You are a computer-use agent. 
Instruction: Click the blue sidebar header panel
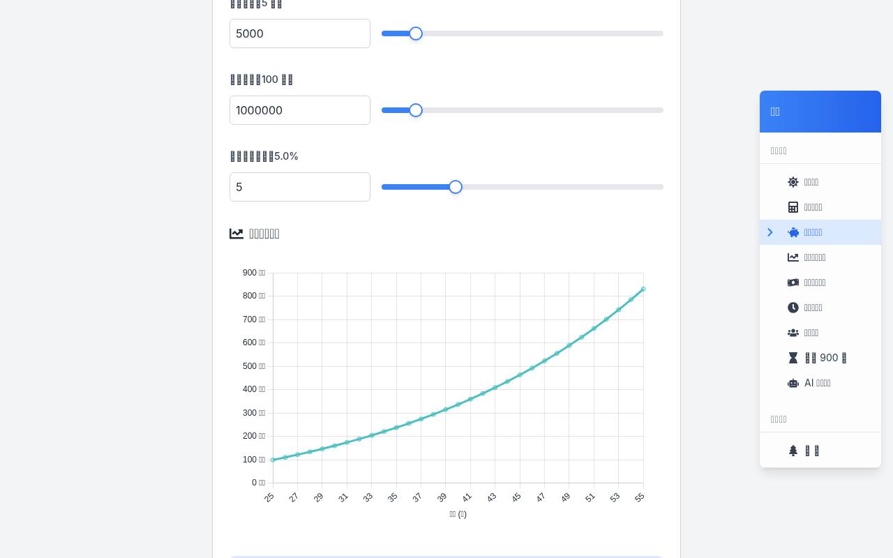[x=820, y=112]
